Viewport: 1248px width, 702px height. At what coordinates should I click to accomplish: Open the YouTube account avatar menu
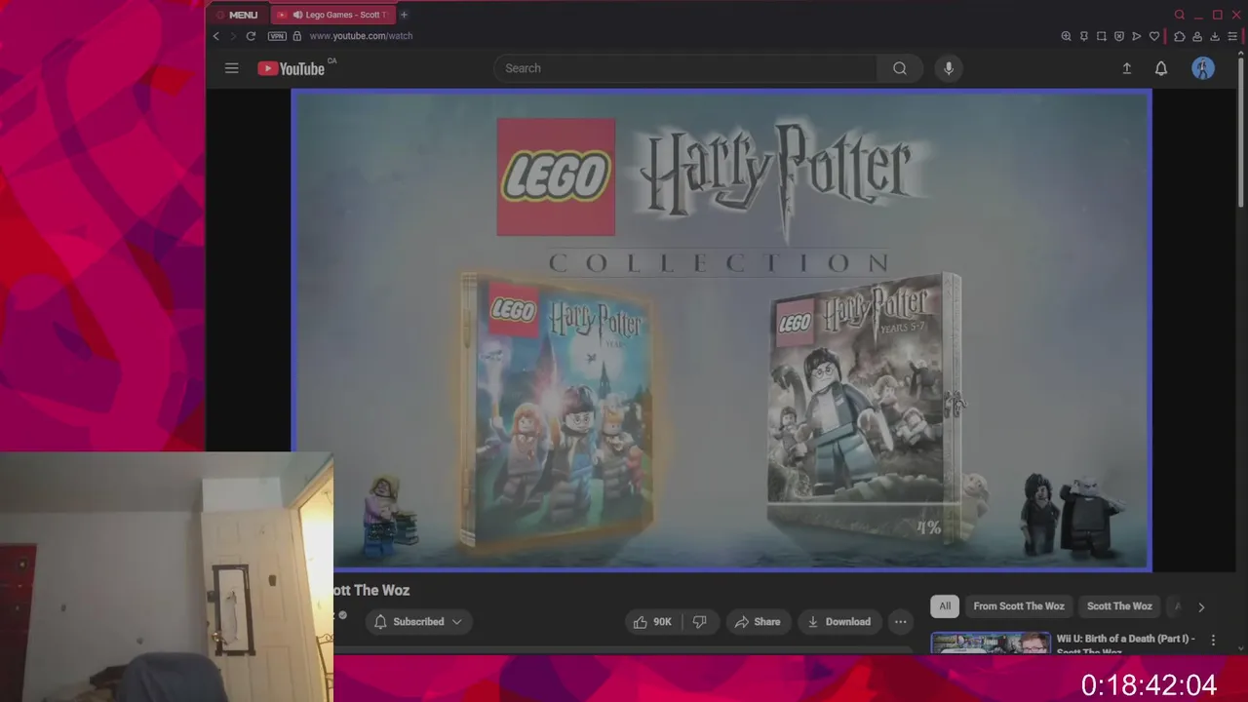point(1203,68)
